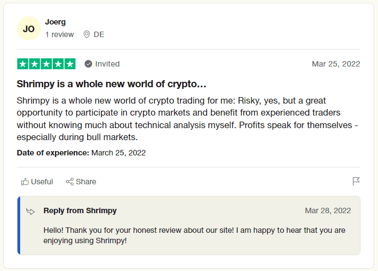The height and width of the screenshot is (271, 378).
Task: Click the Invited verified checkmark icon
Action: (88, 64)
